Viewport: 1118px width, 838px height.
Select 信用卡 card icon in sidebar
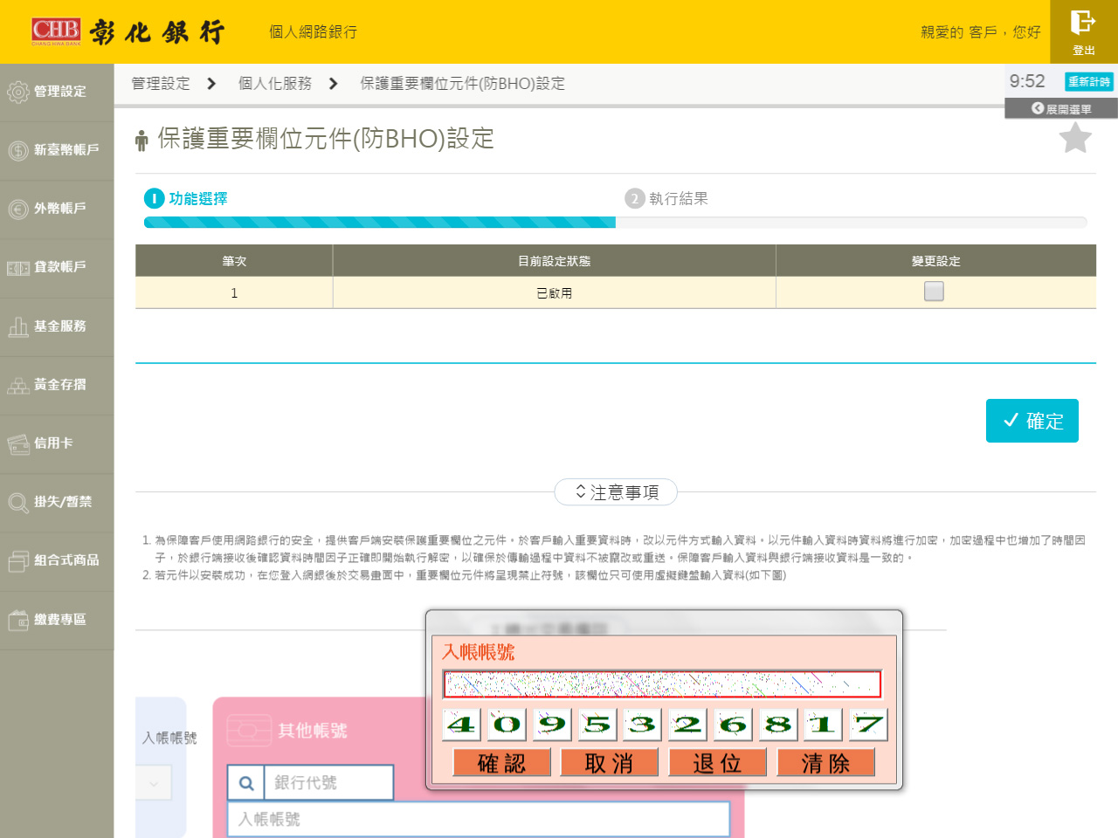coord(18,443)
